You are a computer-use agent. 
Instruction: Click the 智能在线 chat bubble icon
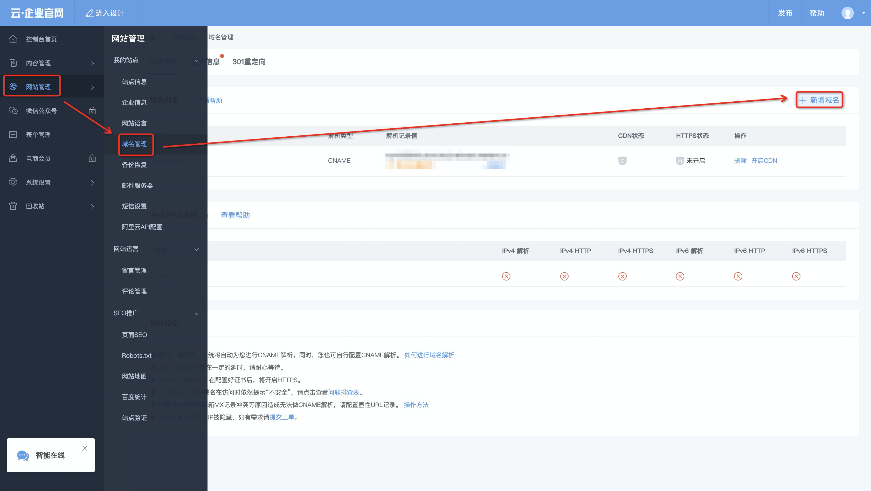pos(23,455)
